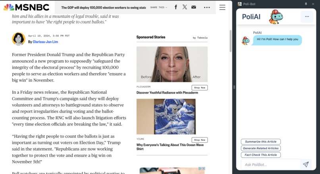The width and height of the screenshot is (320, 174).
Task: Click Generate Related Articles button
Action: pyautogui.click(x=260, y=148)
